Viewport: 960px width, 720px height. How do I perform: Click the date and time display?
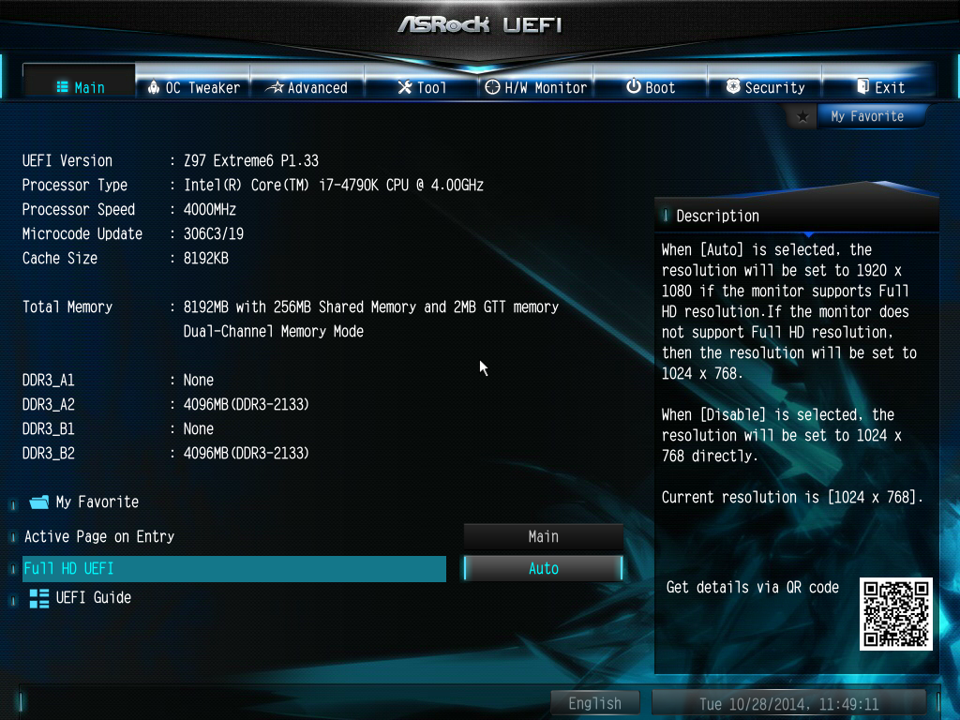pyautogui.click(x=789, y=704)
